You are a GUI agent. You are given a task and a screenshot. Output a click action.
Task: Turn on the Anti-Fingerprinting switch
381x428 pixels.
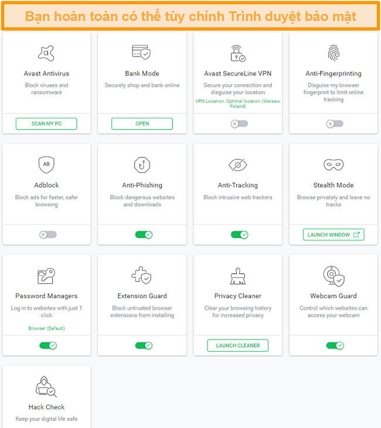(x=335, y=124)
